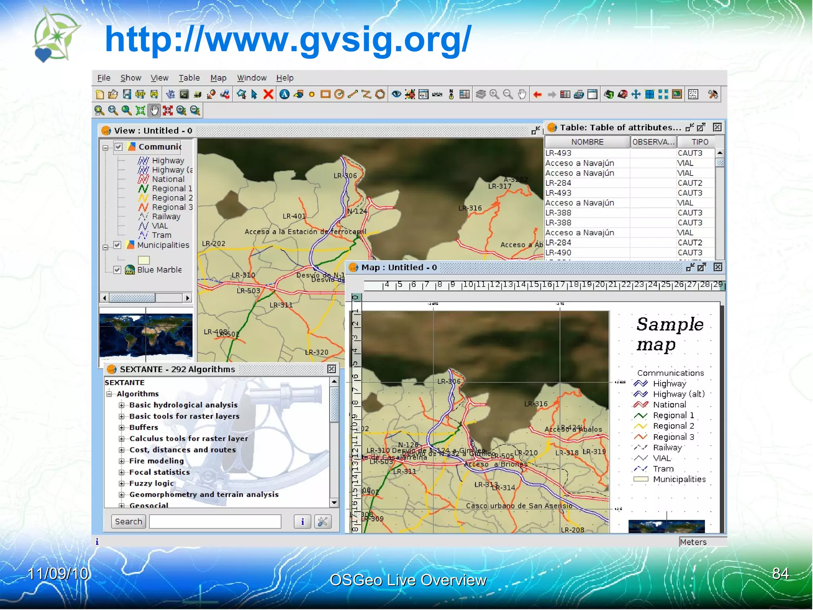
Task: Select the insert point tool
Action: [312, 95]
